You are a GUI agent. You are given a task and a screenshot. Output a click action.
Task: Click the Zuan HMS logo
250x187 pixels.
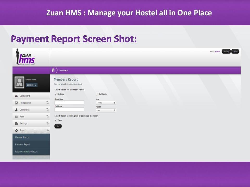(25, 57)
